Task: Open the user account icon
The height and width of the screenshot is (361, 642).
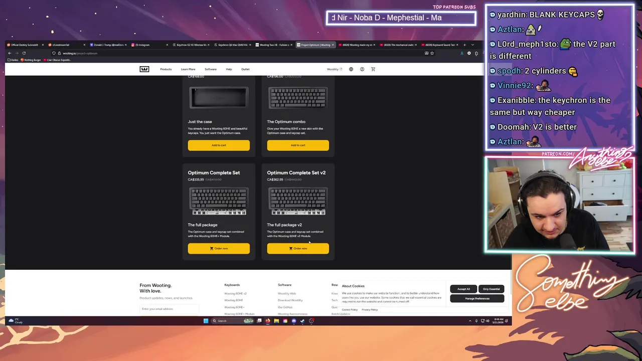Action: (x=362, y=69)
